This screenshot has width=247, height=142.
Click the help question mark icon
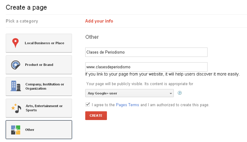pos(180,93)
